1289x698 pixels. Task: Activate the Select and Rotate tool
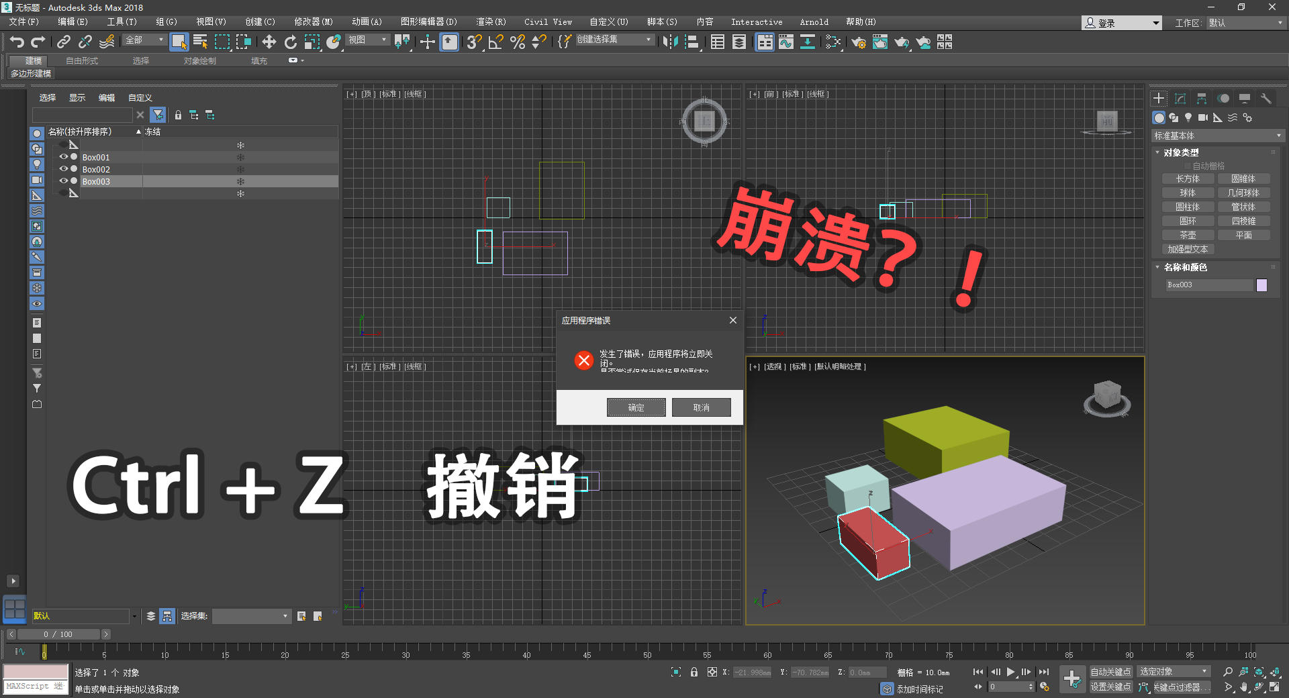(290, 42)
